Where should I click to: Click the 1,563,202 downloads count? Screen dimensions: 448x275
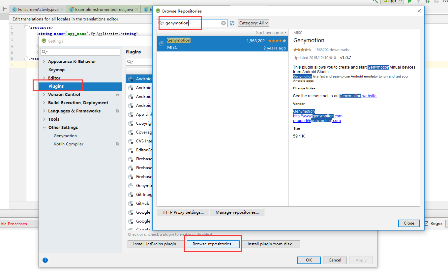click(x=255, y=41)
